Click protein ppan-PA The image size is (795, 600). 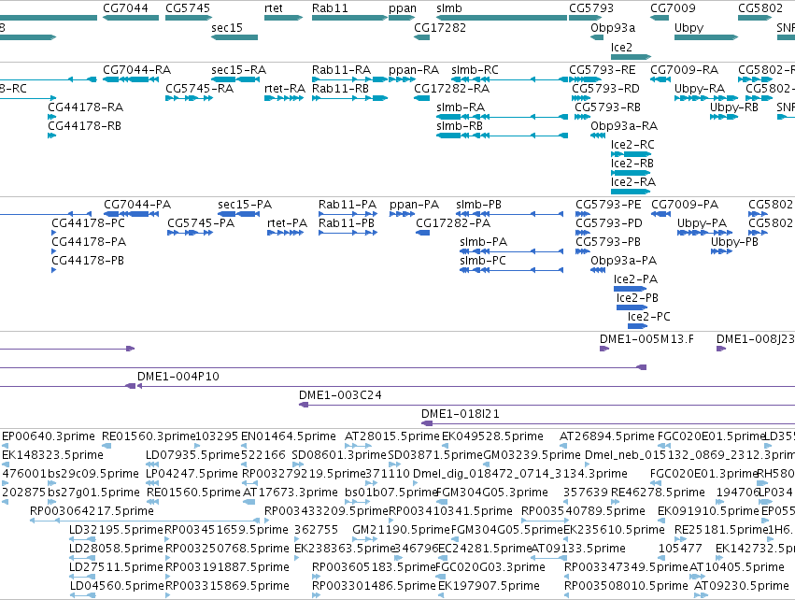pyautogui.click(x=402, y=215)
